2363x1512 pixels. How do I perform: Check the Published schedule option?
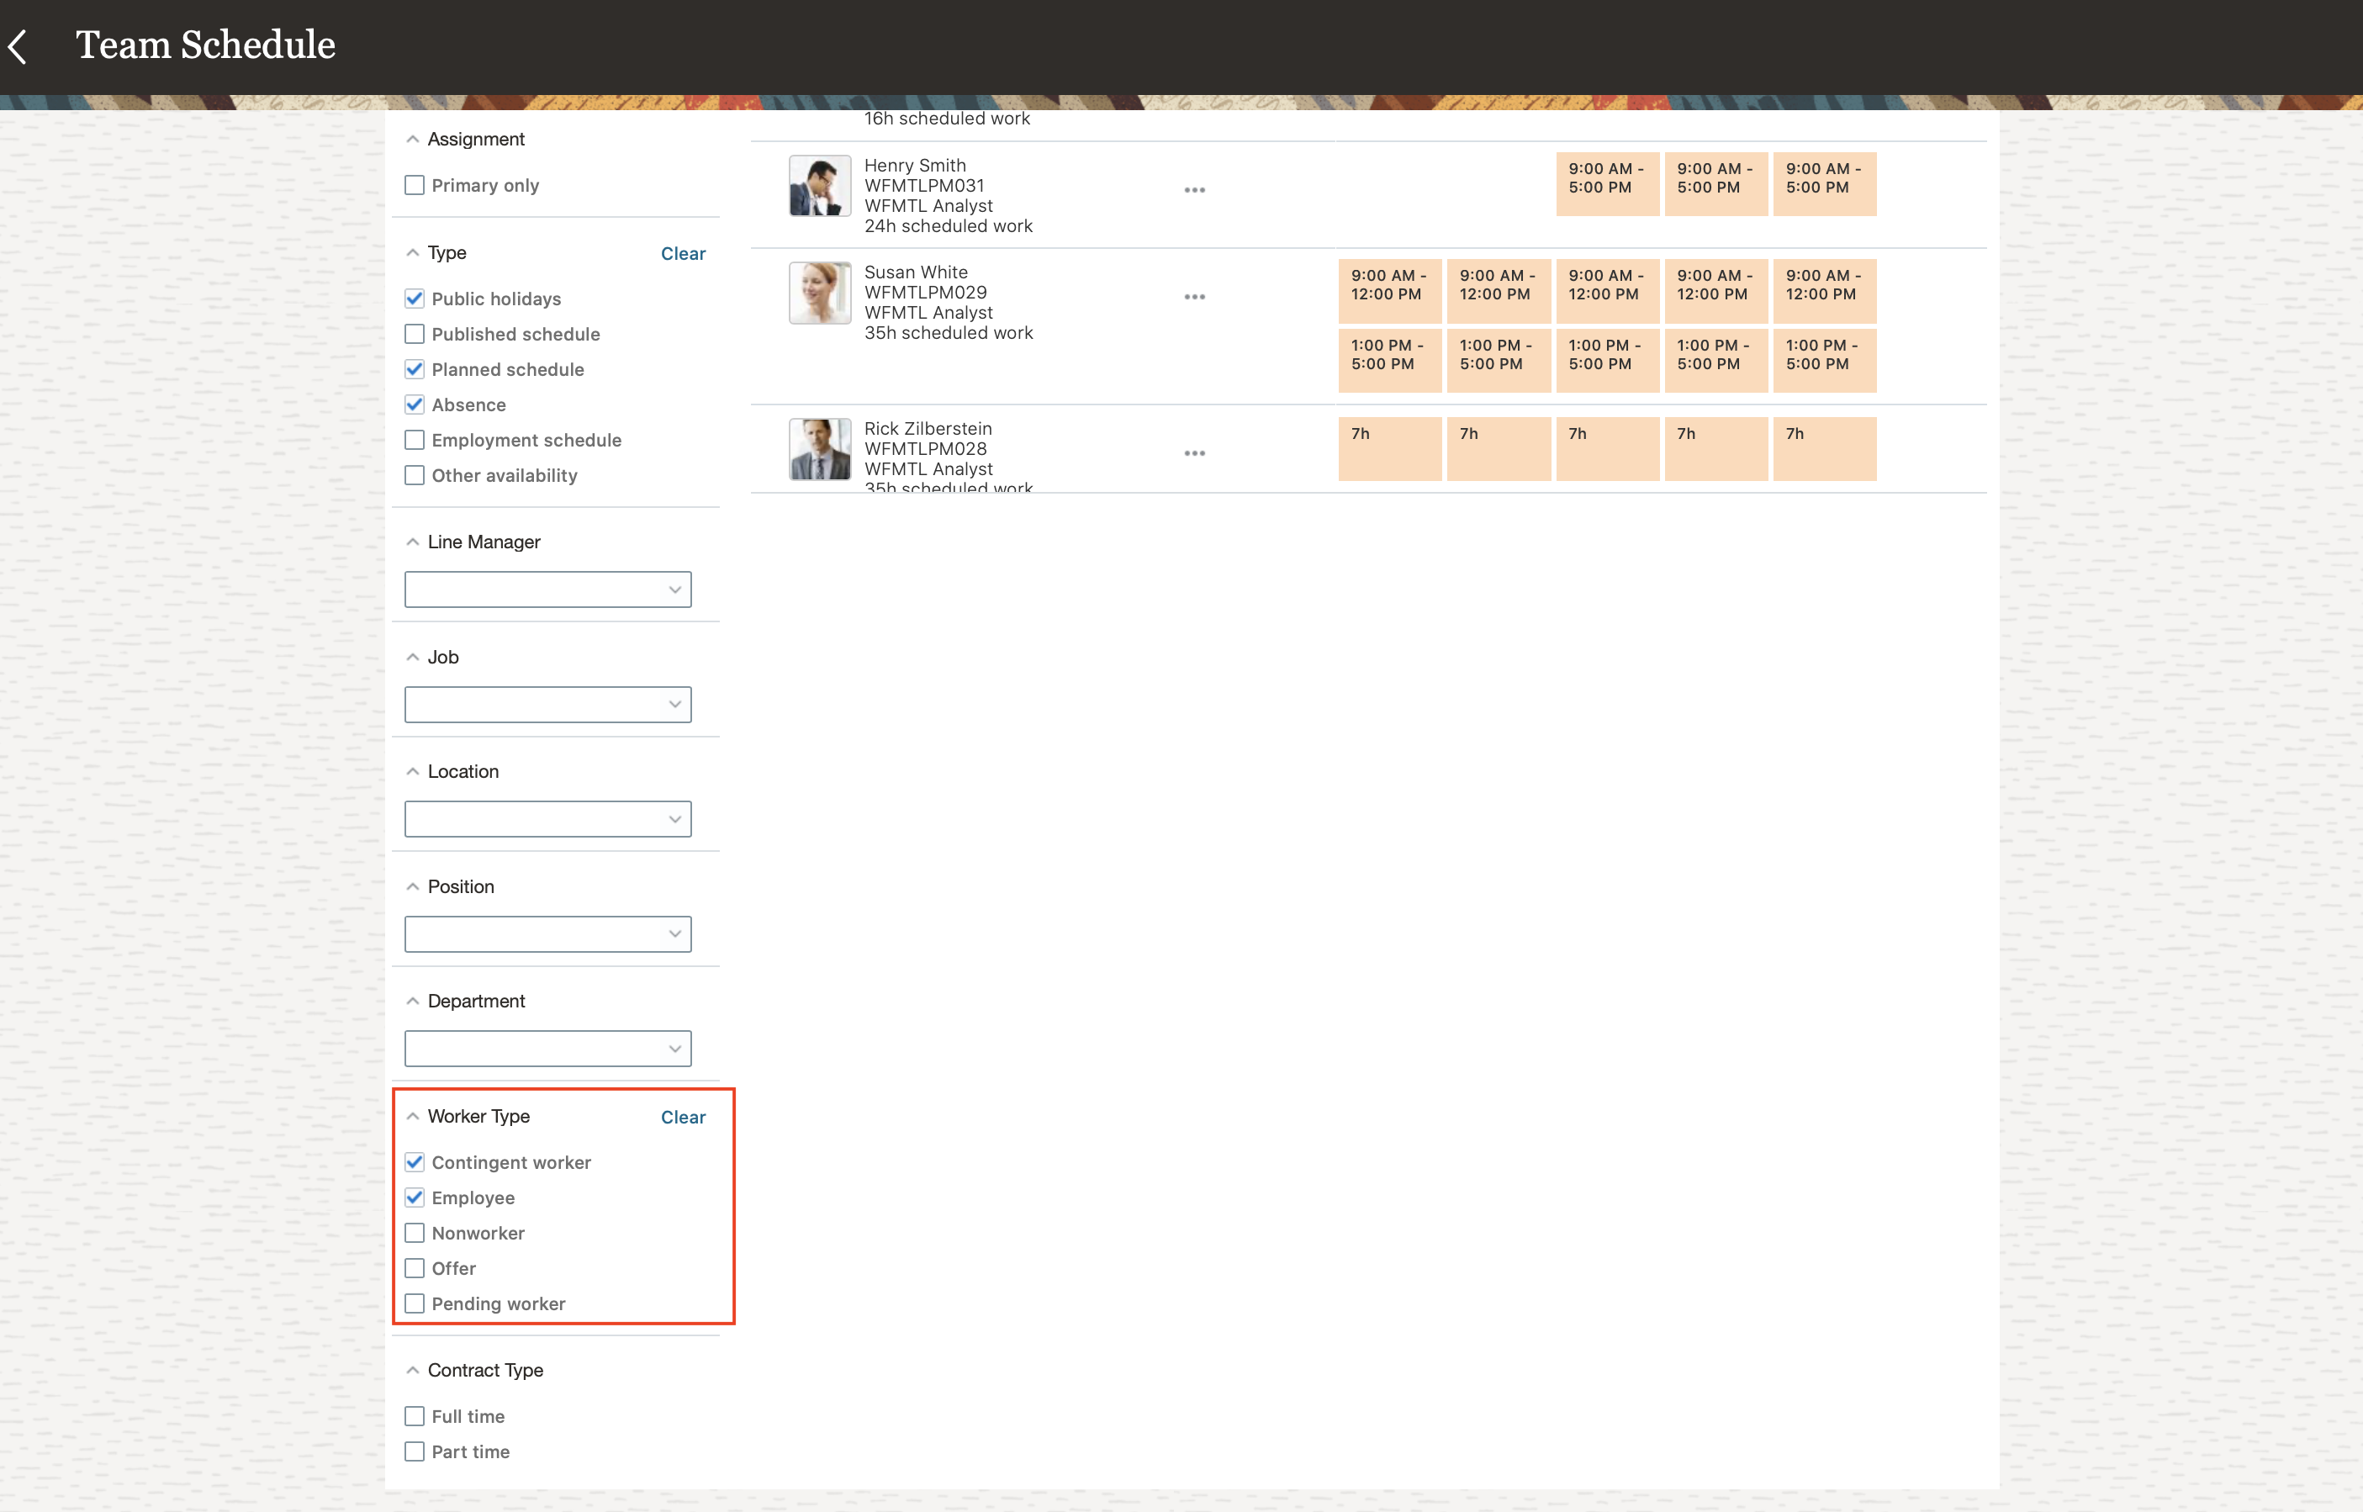tap(415, 334)
